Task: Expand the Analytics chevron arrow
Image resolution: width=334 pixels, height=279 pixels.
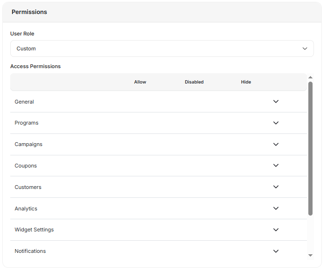Action: (x=276, y=209)
